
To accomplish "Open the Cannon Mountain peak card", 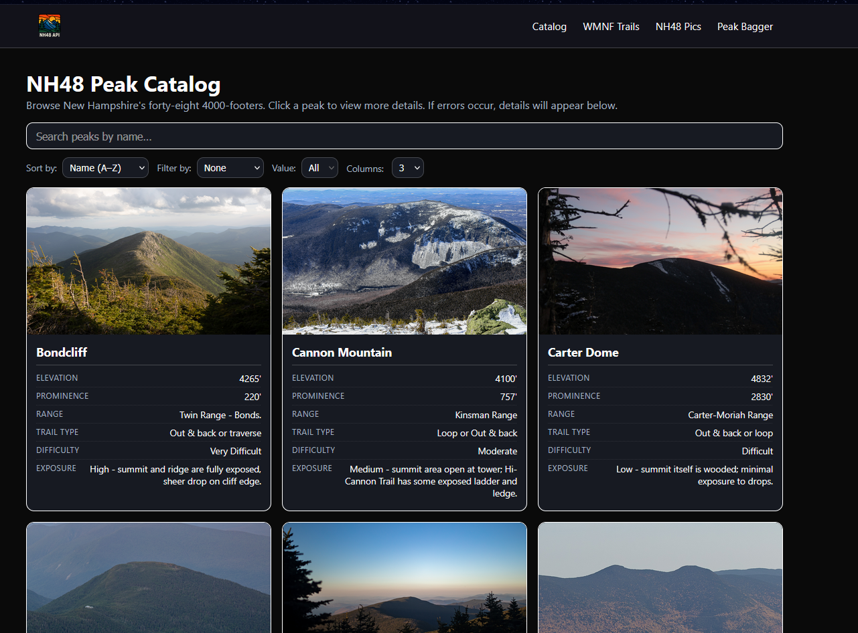I will 404,353.
